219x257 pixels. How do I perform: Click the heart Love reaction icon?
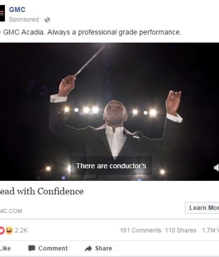tap(2, 231)
